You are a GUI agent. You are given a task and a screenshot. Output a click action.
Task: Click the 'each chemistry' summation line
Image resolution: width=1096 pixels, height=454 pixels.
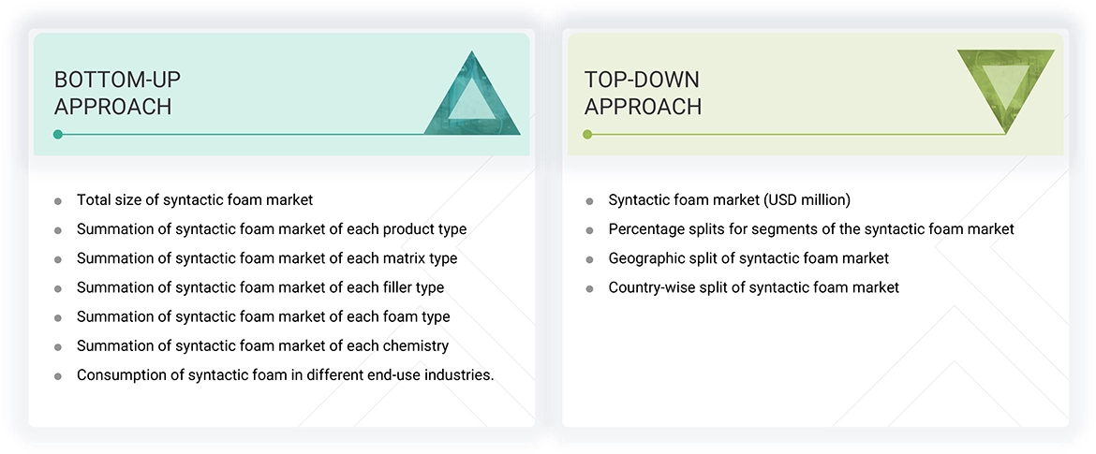click(x=262, y=345)
